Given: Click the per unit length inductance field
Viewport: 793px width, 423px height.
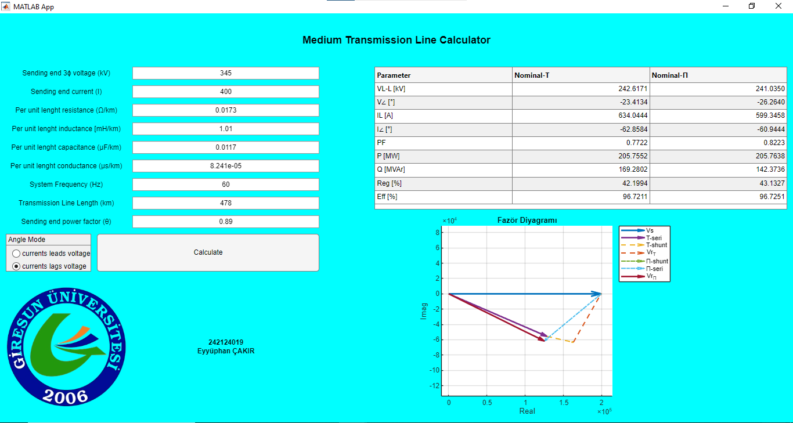Looking at the screenshot, I should coord(226,129).
